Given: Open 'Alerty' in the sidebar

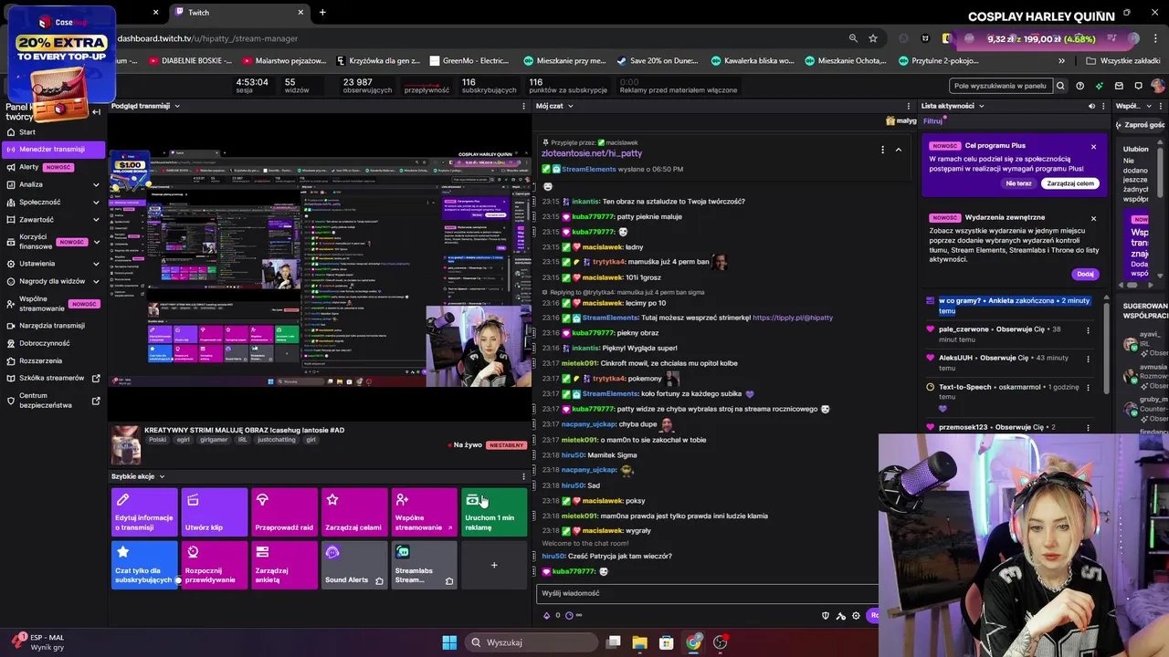Looking at the screenshot, I should (x=53, y=167).
